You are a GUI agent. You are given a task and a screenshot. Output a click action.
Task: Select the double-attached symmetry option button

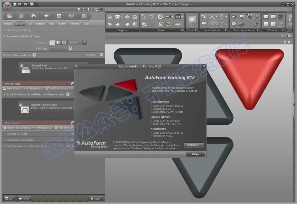pyautogui.click(x=64, y=42)
